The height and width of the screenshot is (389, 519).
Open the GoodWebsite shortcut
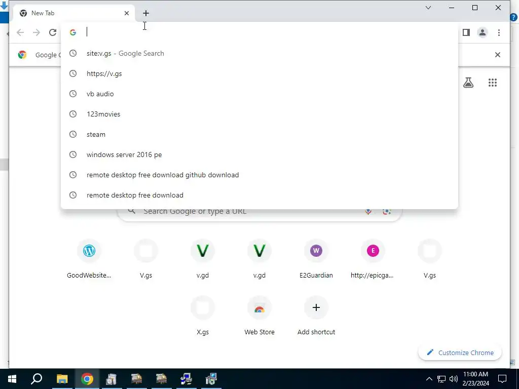coord(89,259)
